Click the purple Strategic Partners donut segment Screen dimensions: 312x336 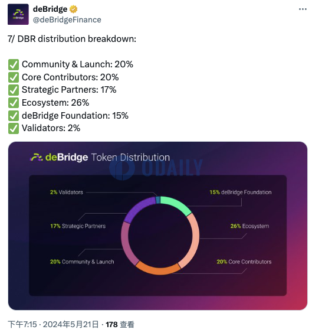(x=138, y=209)
